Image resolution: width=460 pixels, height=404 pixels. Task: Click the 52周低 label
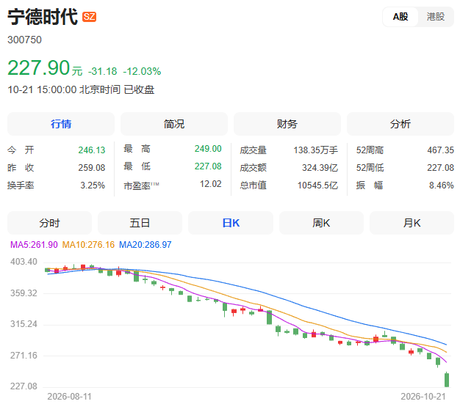point(370,168)
